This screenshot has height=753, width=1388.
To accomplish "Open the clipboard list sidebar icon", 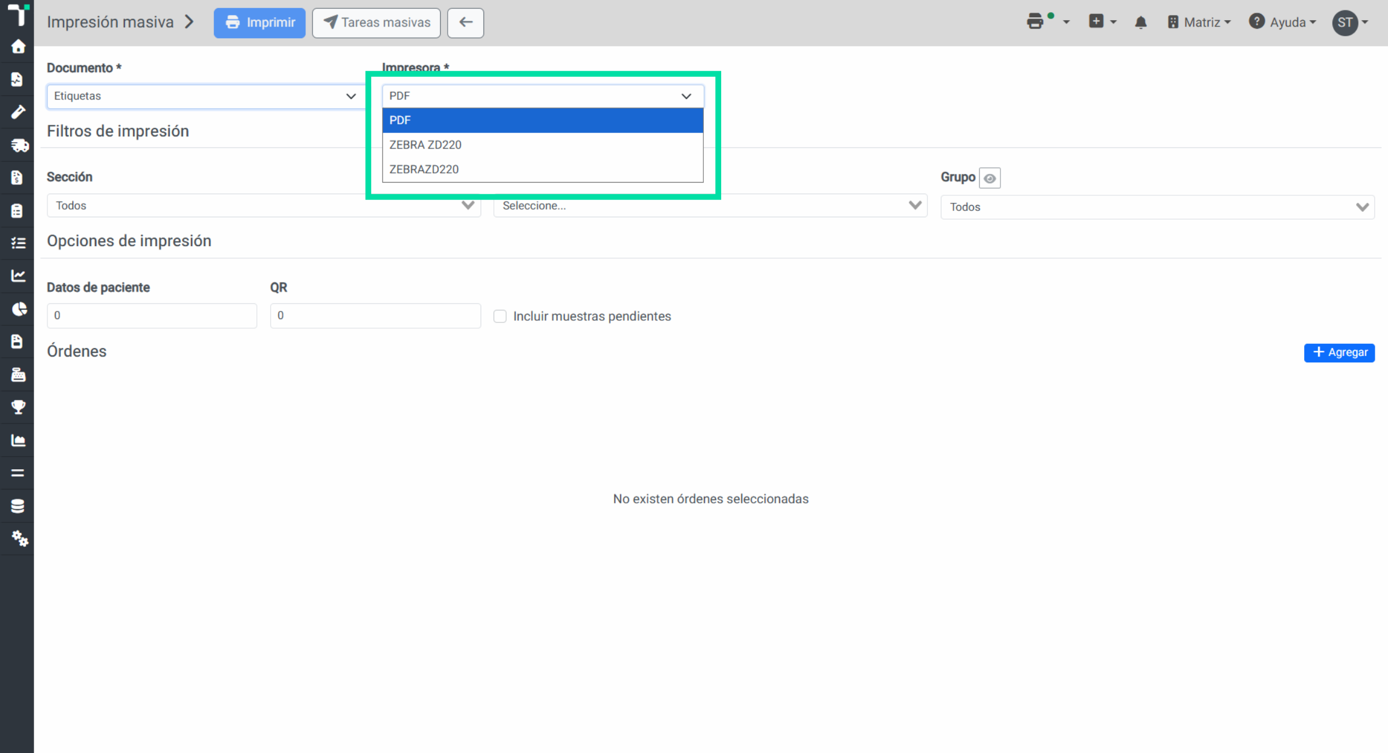I will click(x=17, y=210).
